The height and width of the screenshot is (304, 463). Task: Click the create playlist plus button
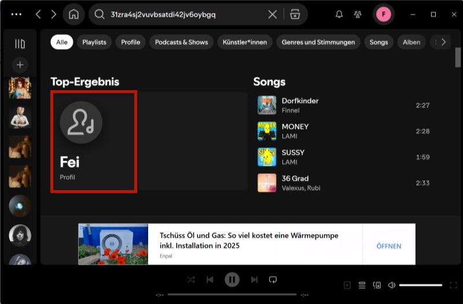coord(20,65)
